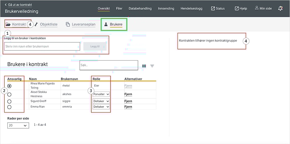
Task: Open the Databehandling menu item
Action: [x=140, y=8]
